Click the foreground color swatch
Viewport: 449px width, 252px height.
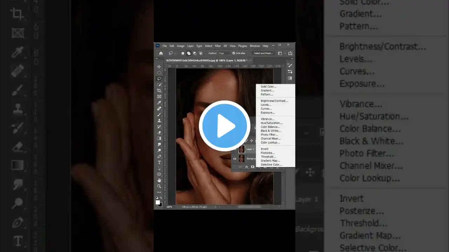pos(158,202)
